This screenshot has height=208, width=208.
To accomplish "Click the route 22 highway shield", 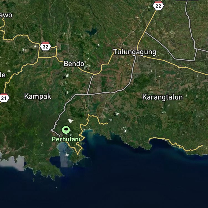I will (x=158, y=6).
